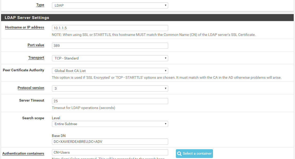Focus the Authentication containers field with CN=Users
Image resolution: width=295 pixels, height=159 pixels.
110,152
